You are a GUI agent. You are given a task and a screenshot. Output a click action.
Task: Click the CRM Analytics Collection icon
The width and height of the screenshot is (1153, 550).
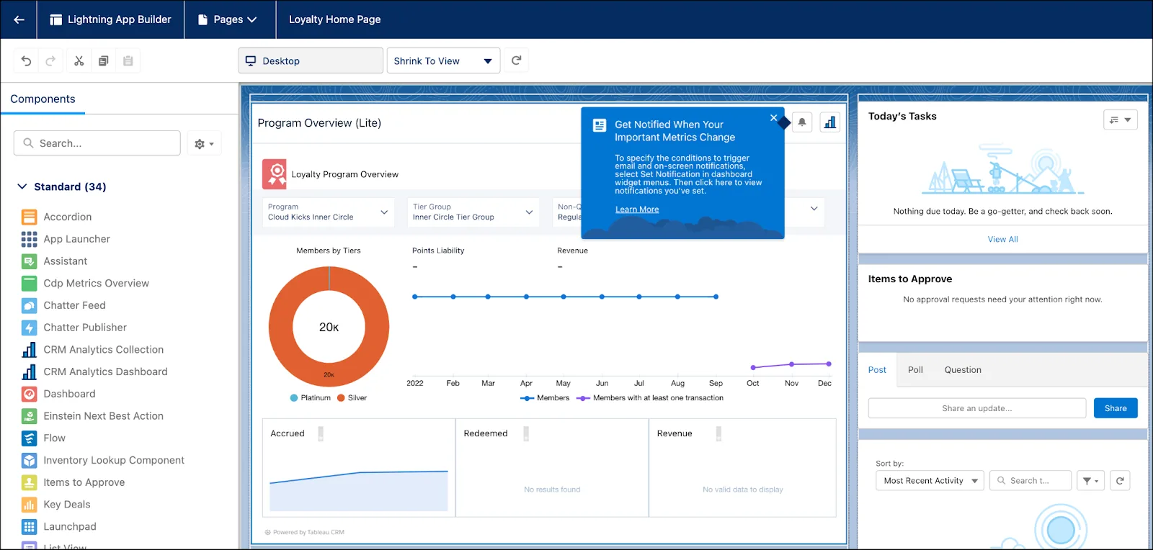[x=29, y=350]
